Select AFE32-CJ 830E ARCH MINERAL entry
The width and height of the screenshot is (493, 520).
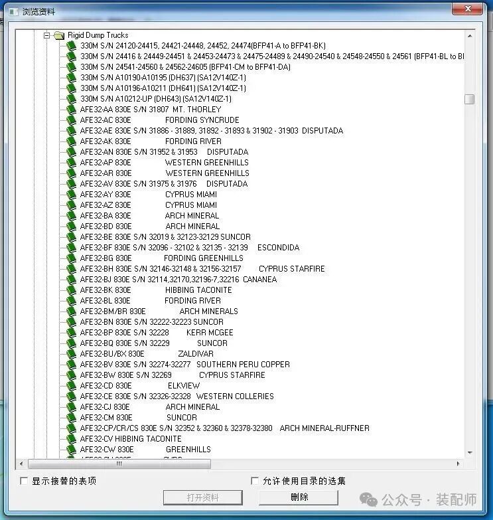click(x=150, y=406)
